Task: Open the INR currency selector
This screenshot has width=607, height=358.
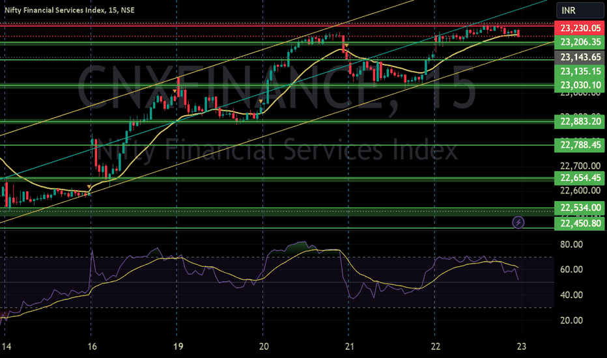Action: [x=580, y=10]
